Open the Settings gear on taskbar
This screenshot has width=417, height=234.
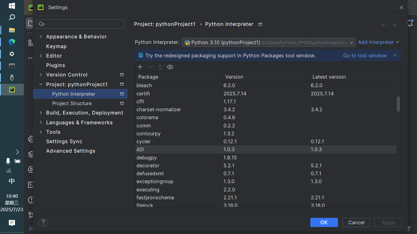12,54
